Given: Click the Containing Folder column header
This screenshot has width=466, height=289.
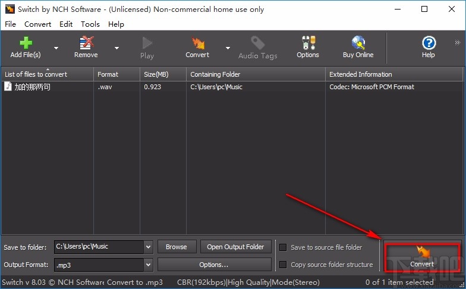Looking at the screenshot, I should [256, 74].
